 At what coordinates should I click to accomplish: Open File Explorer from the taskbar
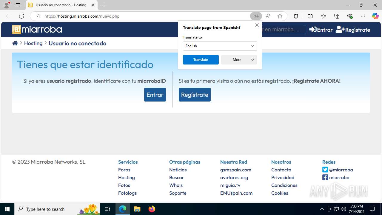[137, 209]
